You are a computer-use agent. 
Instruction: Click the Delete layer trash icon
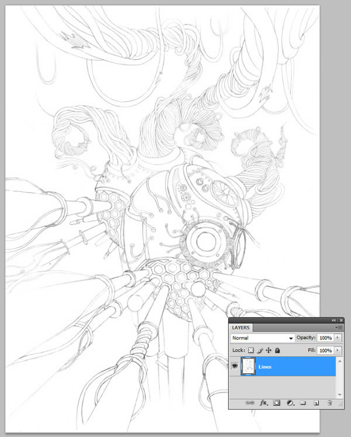click(x=329, y=402)
